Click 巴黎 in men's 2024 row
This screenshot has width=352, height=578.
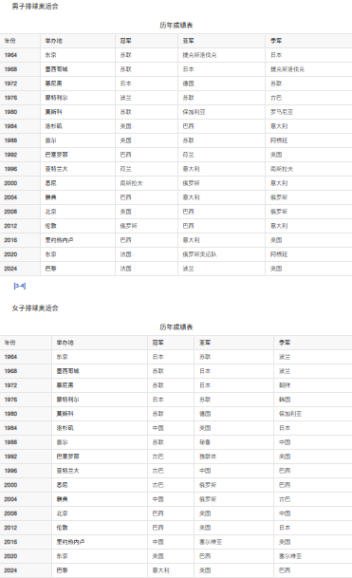(x=51, y=269)
